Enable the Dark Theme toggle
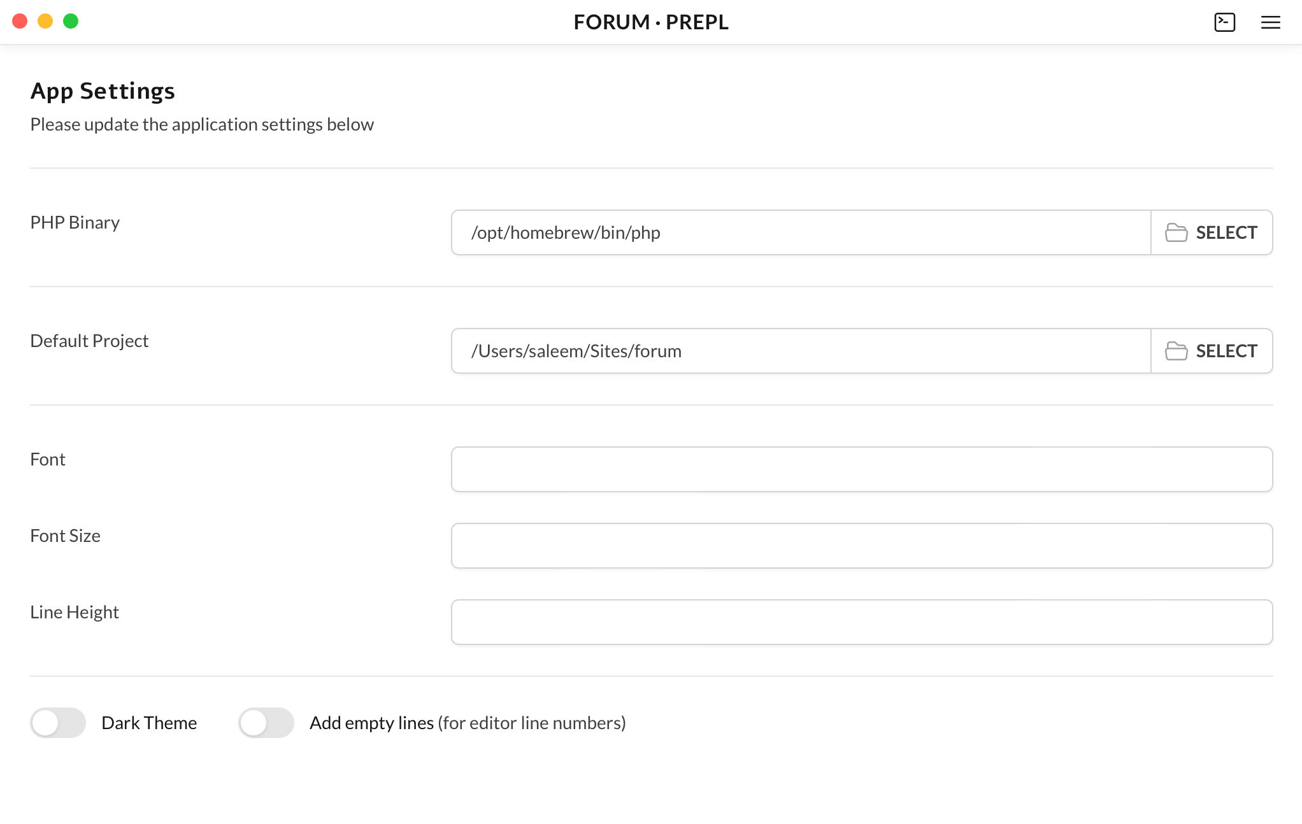The width and height of the screenshot is (1302, 824). [58, 723]
